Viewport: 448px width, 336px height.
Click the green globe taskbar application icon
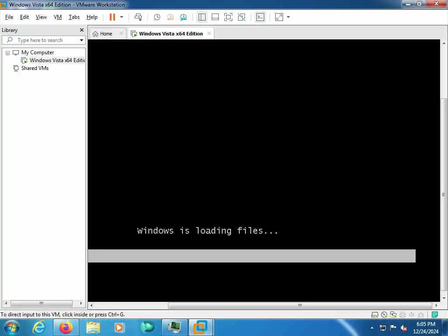(147, 327)
